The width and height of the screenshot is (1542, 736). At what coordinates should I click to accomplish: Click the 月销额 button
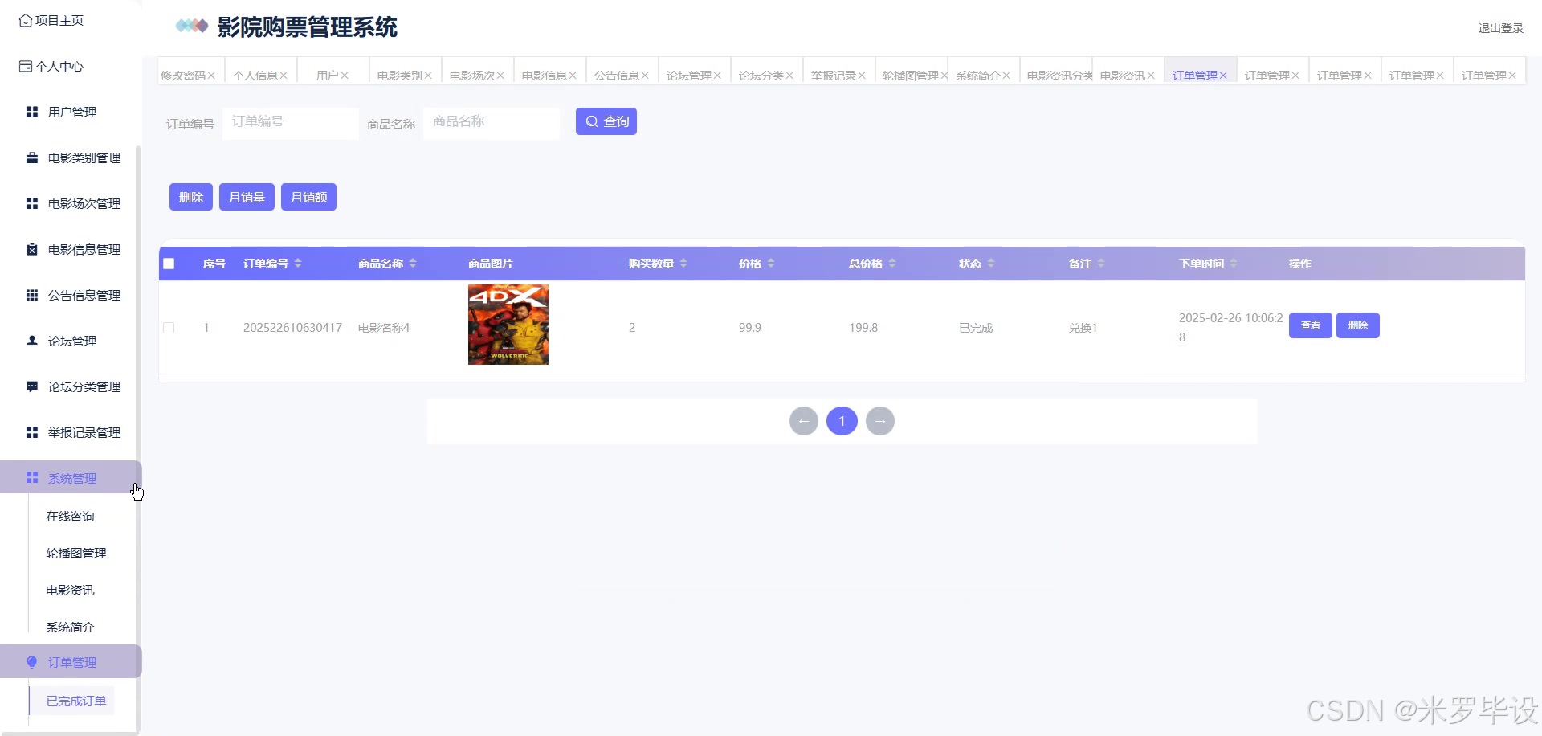coord(308,197)
